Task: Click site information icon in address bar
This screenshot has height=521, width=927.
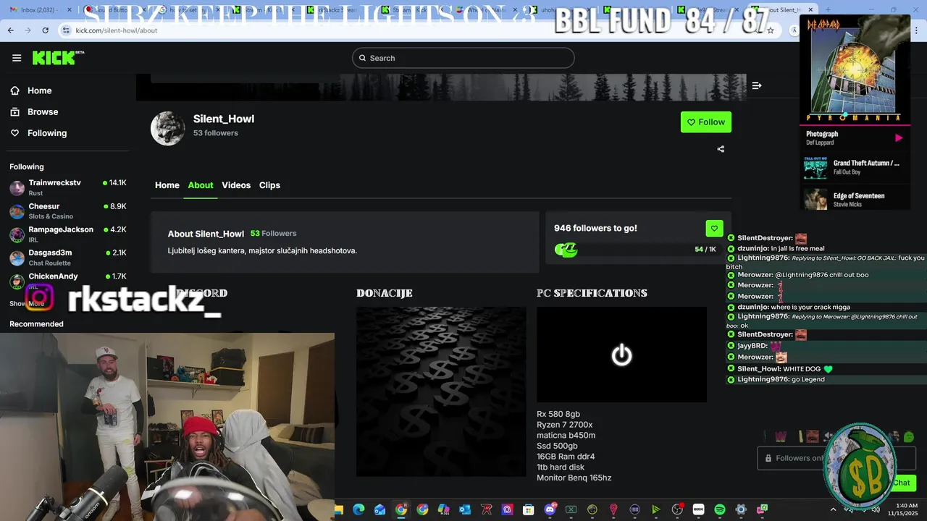Action: click(x=66, y=30)
